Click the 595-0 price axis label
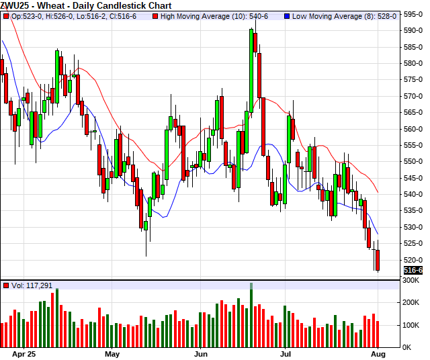Screen dimensions: 430x360 coord(413,14)
